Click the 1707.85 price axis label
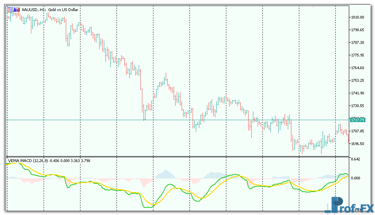Image resolution: width=375 pixels, height=215 pixels. 357,131
